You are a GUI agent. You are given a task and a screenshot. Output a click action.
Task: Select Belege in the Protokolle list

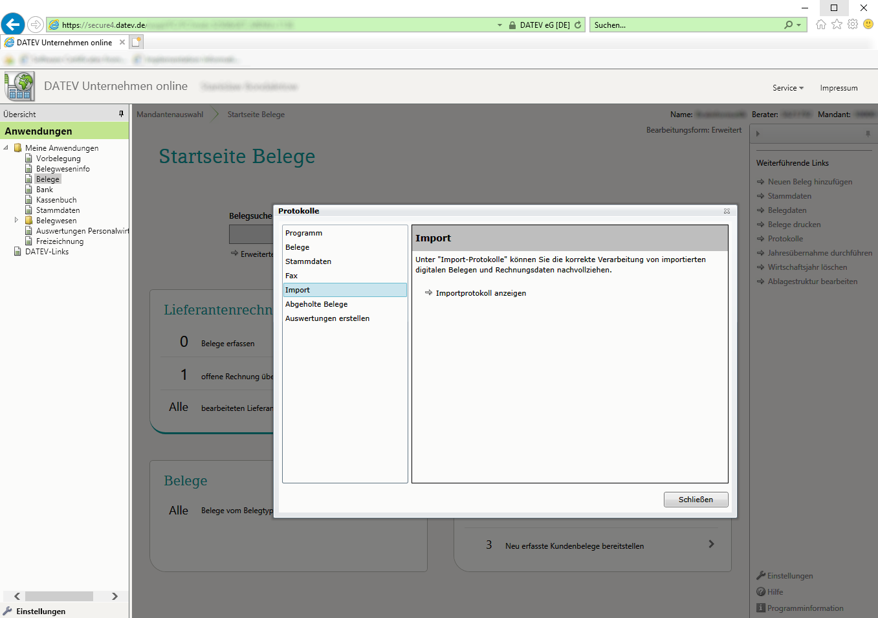click(345, 247)
